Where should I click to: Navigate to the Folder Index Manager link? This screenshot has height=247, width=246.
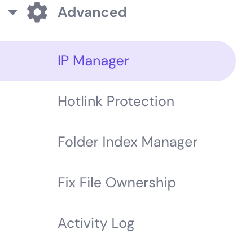[128, 142]
